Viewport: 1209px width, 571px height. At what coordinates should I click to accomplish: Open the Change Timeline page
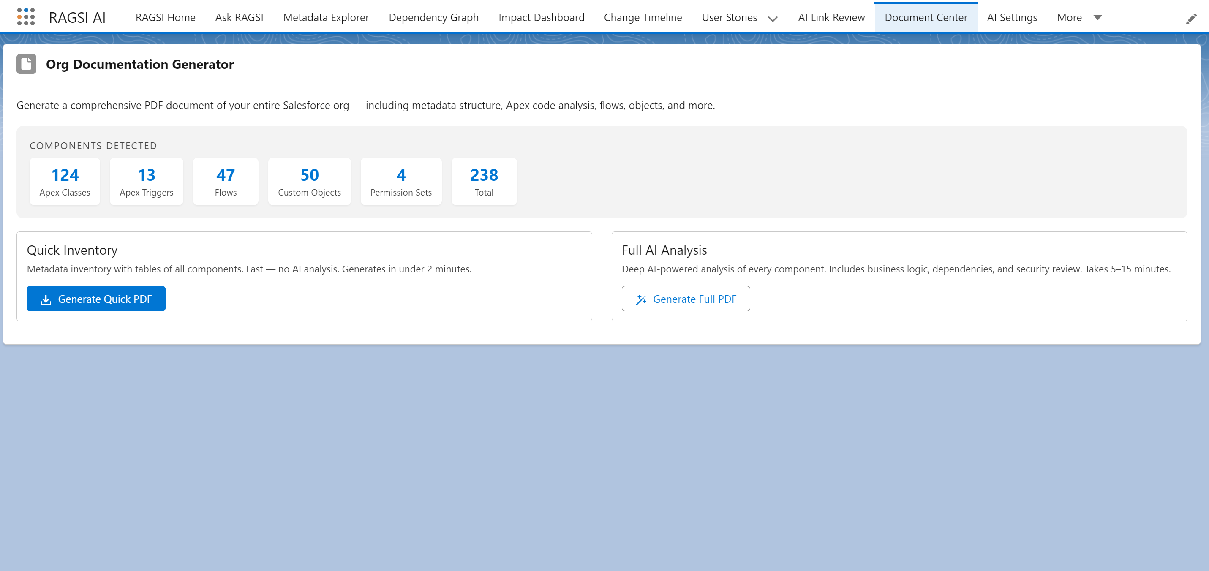643,17
